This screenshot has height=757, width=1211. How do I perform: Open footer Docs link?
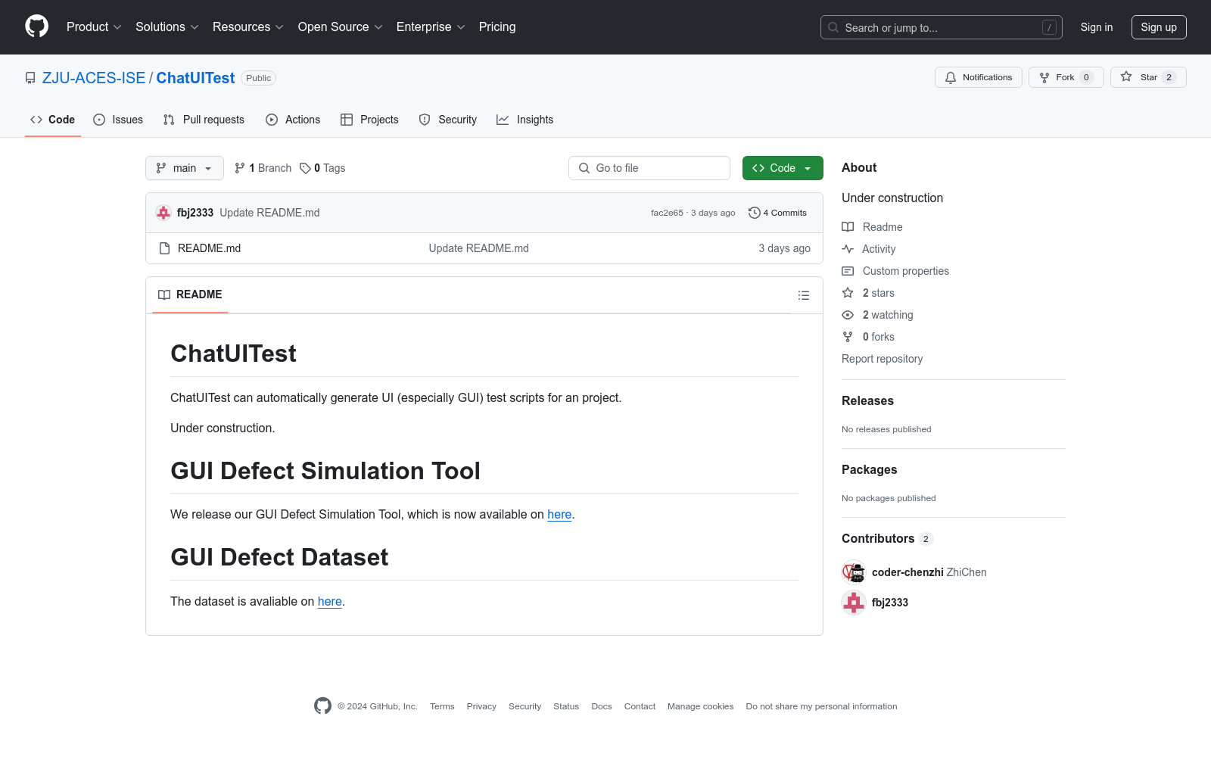click(x=602, y=706)
